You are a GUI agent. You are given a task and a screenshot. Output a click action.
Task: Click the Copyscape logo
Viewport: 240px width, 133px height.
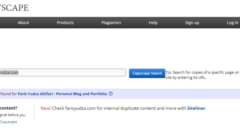tap(14, 8)
